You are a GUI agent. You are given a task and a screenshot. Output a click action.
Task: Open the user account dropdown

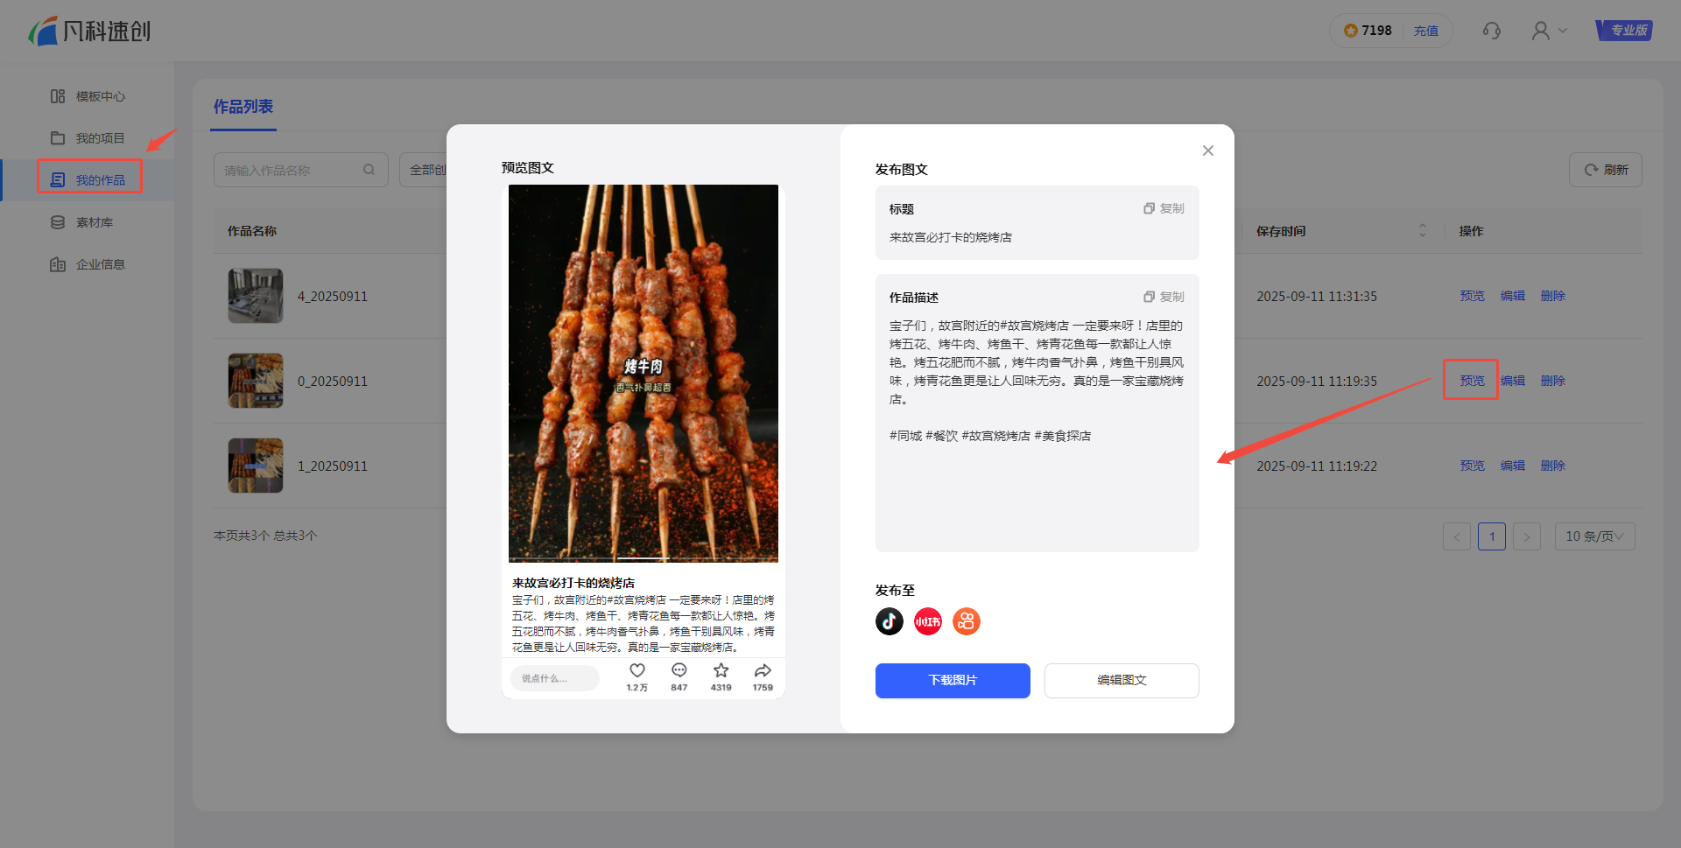click(x=1549, y=31)
